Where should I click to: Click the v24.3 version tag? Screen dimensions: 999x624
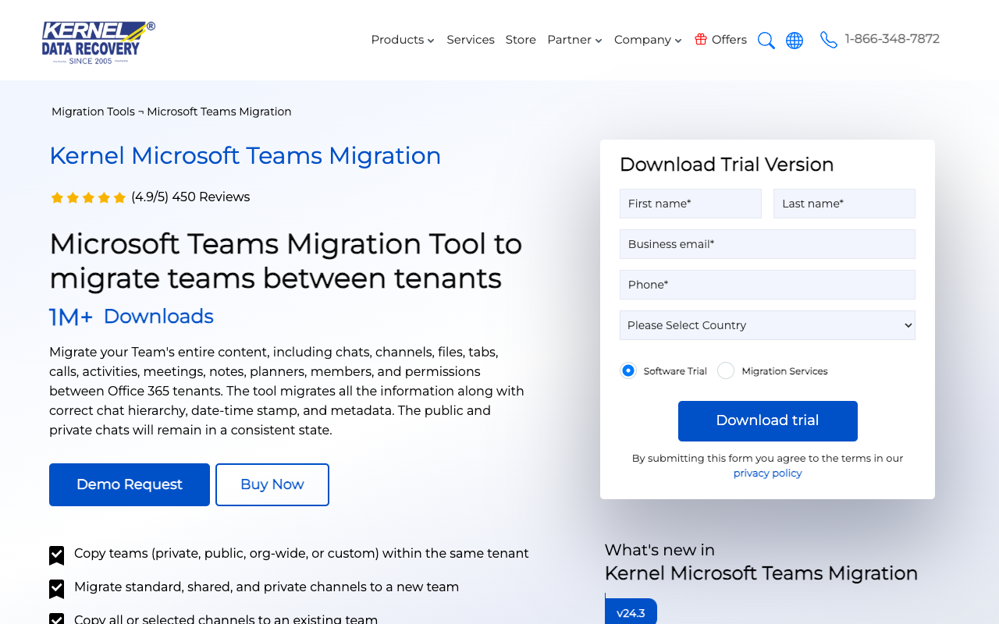click(x=631, y=612)
